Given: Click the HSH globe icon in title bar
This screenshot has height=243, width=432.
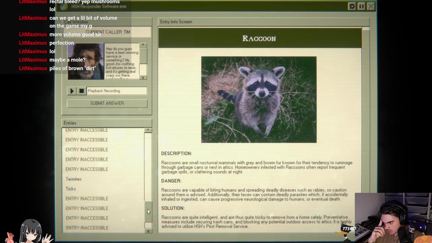Looking at the screenshot, I should (x=64, y=7).
